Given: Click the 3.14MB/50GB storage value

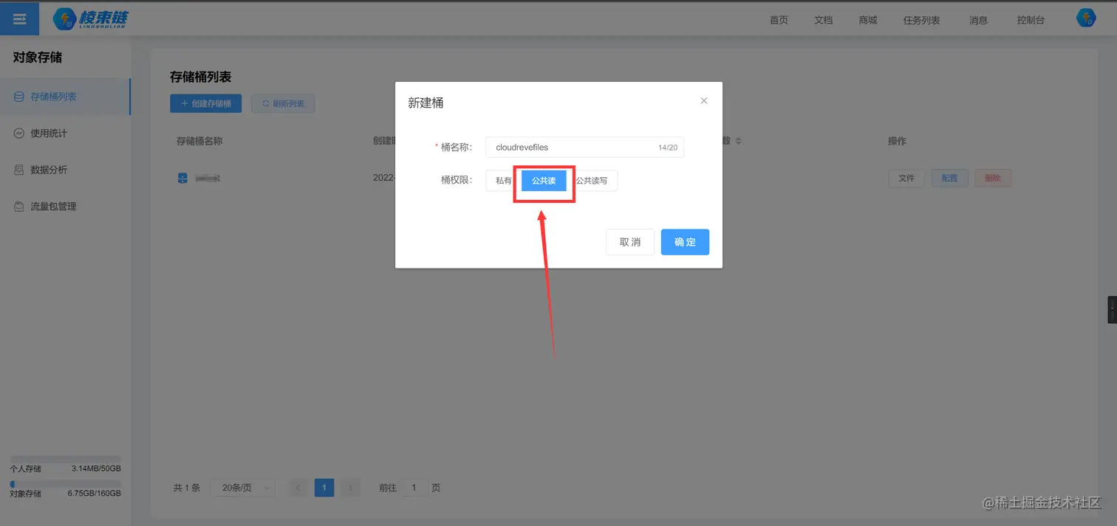Looking at the screenshot, I should 96,469.
